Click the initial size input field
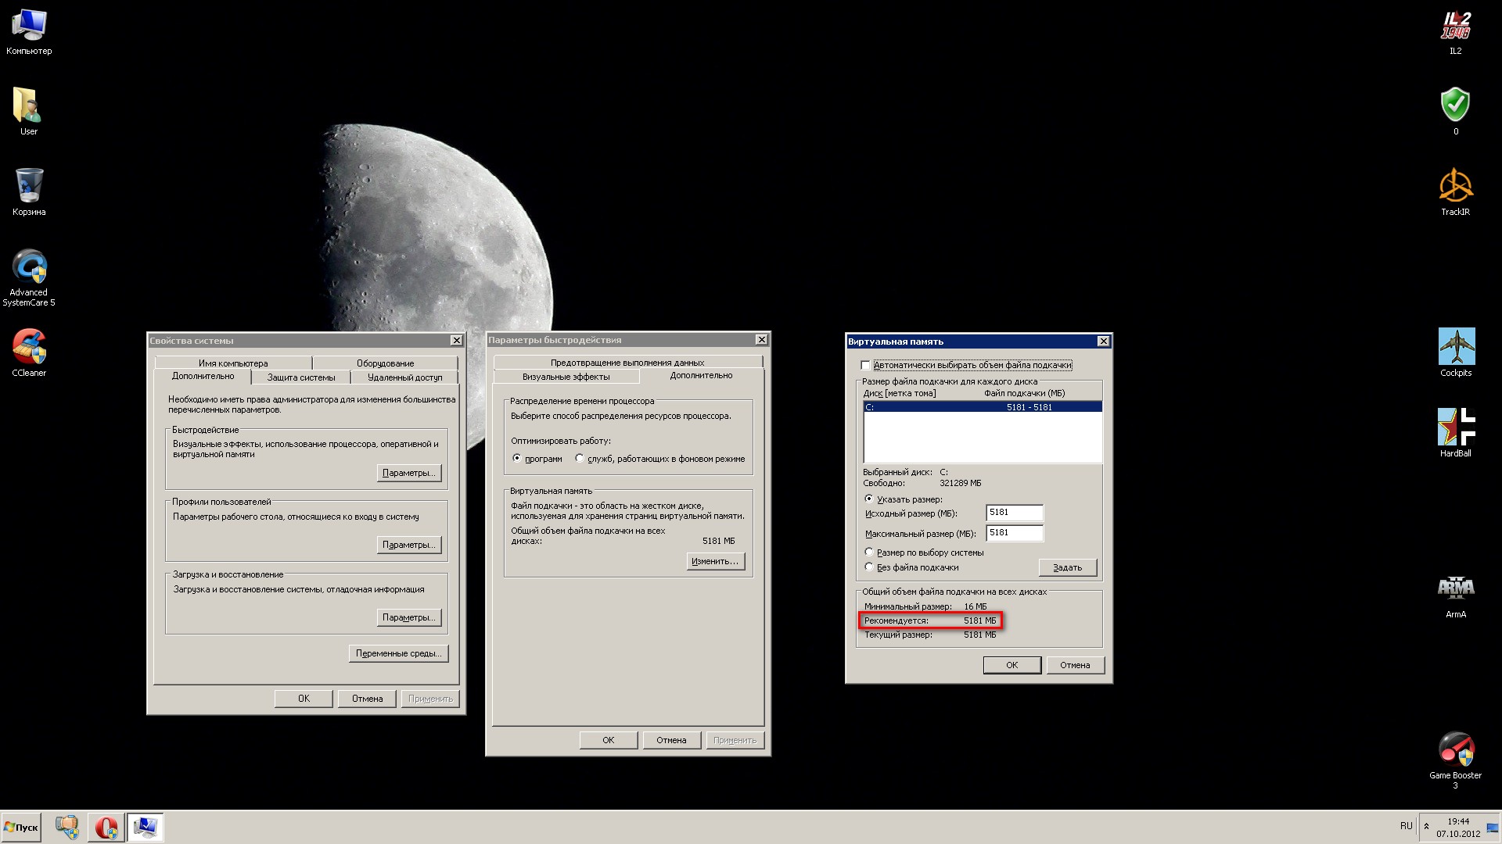This screenshot has width=1502, height=844. [1014, 513]
